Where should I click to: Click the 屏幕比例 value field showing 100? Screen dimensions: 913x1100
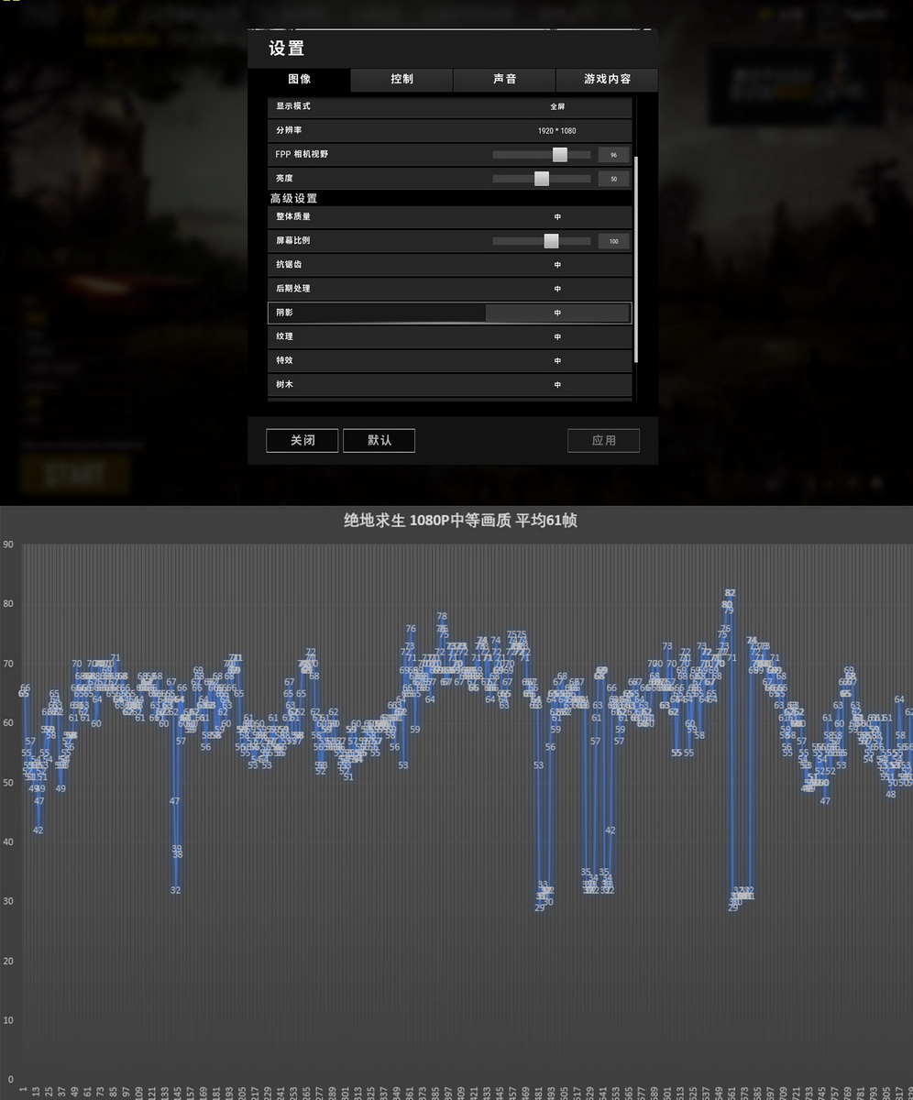pyautogui.click(x=613, y=241)
